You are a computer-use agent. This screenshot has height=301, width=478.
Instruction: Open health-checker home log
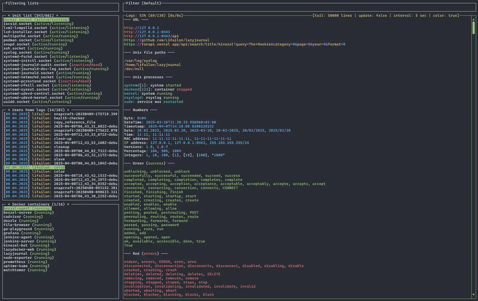[44, 118]
